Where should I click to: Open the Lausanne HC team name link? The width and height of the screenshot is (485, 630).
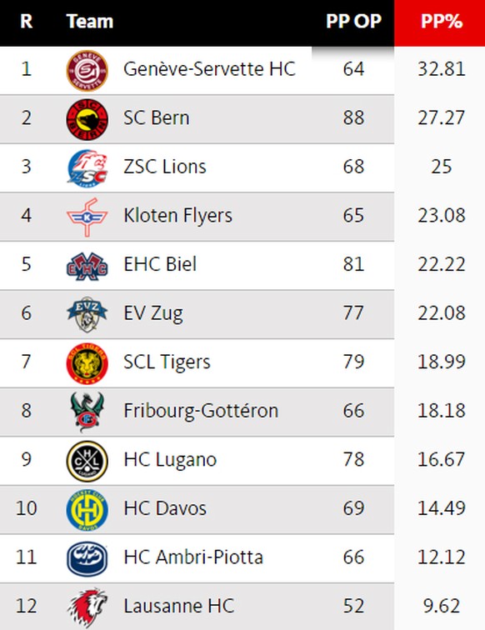coord(179,606)
